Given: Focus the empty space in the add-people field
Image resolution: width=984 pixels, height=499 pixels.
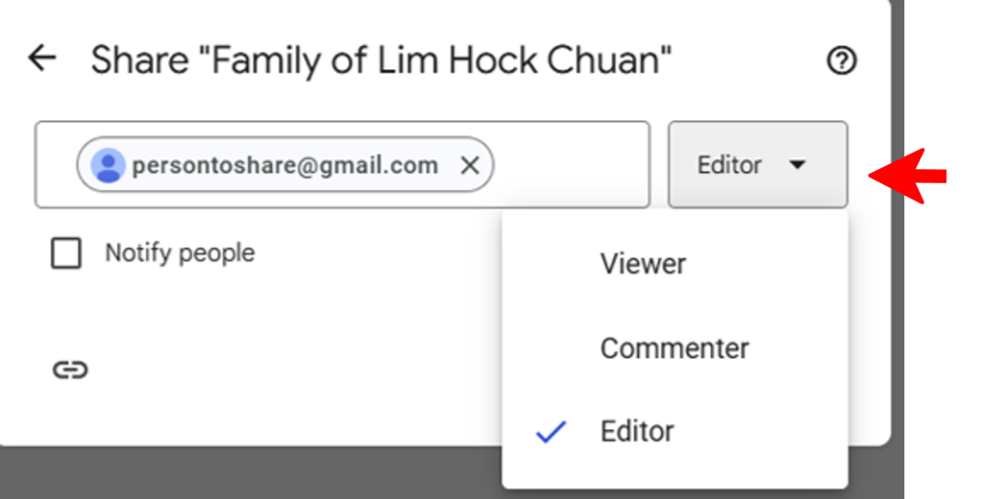Looking at the screenshot, I should [571, 165].
